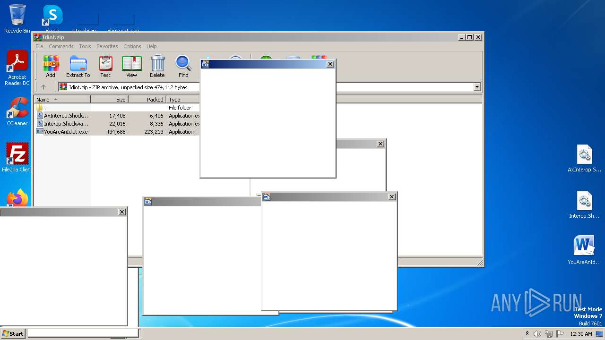Open the Help menu

151,46
